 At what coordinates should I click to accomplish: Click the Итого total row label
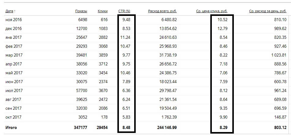click(x=11, y=128)
